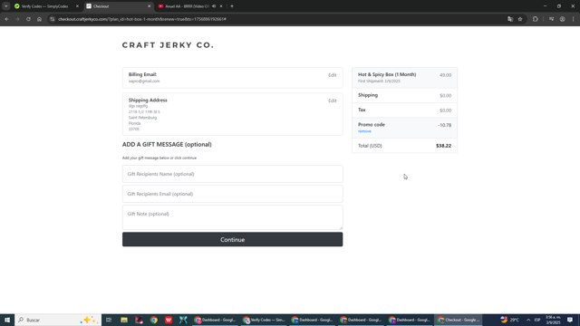Open the dark red app beside File Explorer
Screen dimensions: 580x326
click(x=139, y=320)
